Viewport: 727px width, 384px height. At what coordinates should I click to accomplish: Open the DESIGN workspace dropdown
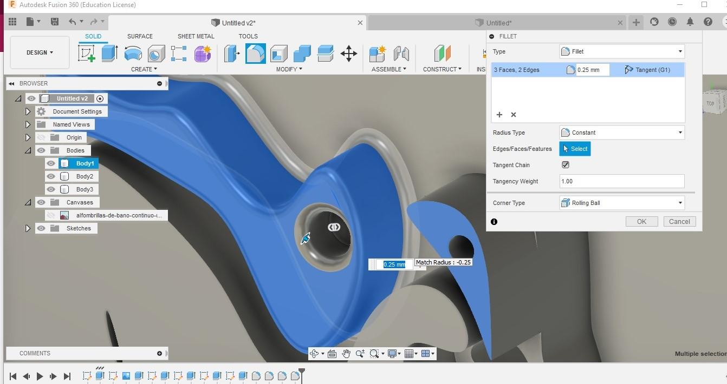40,52
